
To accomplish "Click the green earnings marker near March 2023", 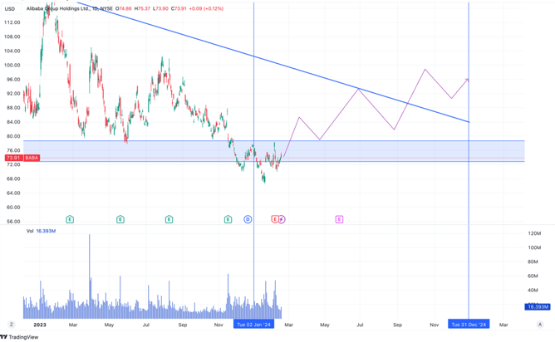I will 70,219.
